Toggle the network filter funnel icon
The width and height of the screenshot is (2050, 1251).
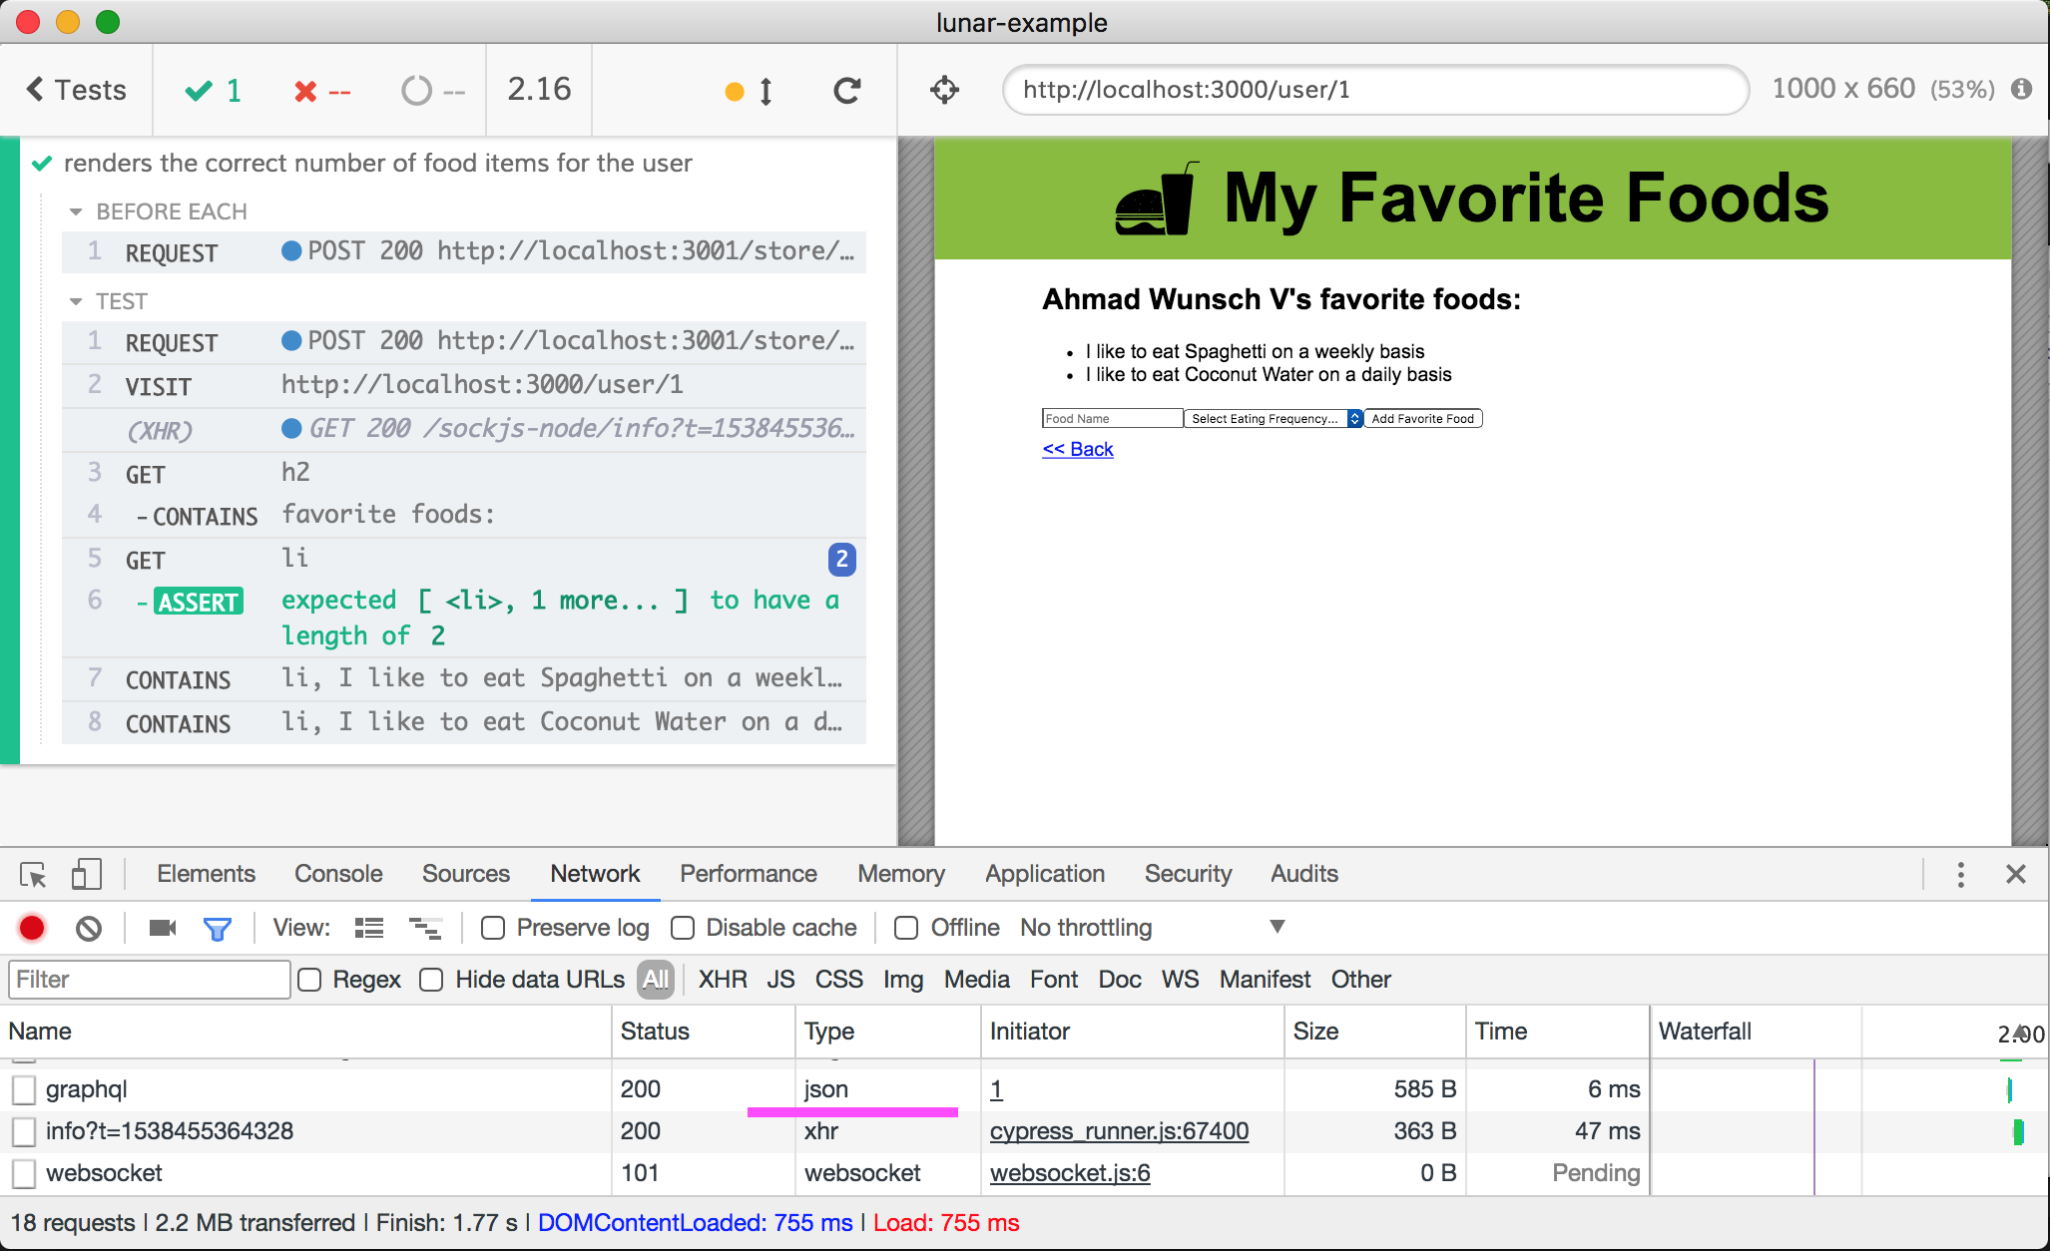217,929
